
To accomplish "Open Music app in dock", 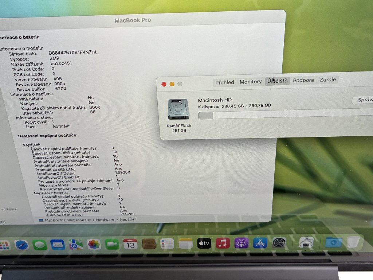I will tap(223, 243).
